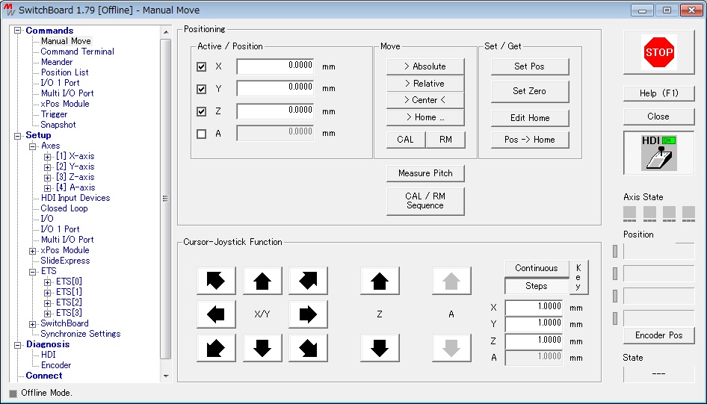This screenshot has height=404, width=707.
Task: Expand the xPos Module setup node
Action: (32, 251)
